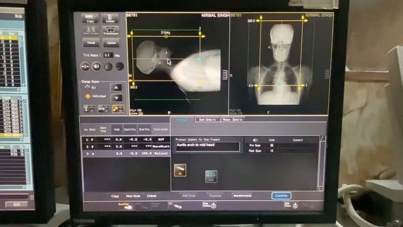Select the Individual radio option
This screenshot has width=403, height=227.
click(95, 96)
